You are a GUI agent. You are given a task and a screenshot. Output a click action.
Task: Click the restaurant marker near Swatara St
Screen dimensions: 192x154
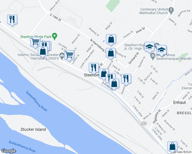(126, 79)
